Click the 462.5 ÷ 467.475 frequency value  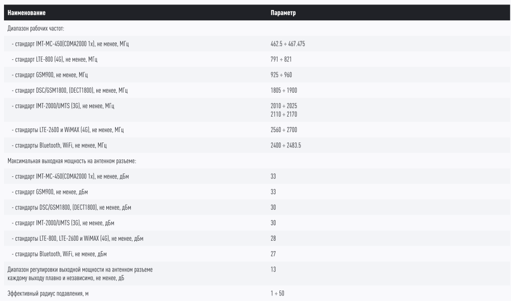click(x=287, y=44)
